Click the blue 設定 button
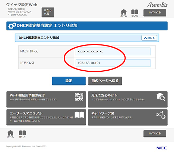 pyautogui.click(x=69, y=81)
